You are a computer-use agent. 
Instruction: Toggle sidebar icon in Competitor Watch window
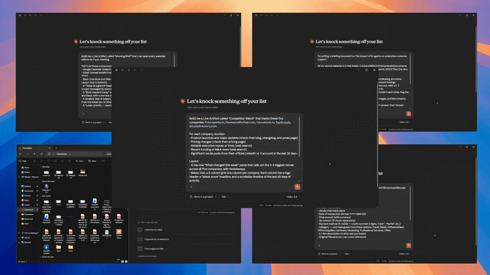tap(122, 70)
